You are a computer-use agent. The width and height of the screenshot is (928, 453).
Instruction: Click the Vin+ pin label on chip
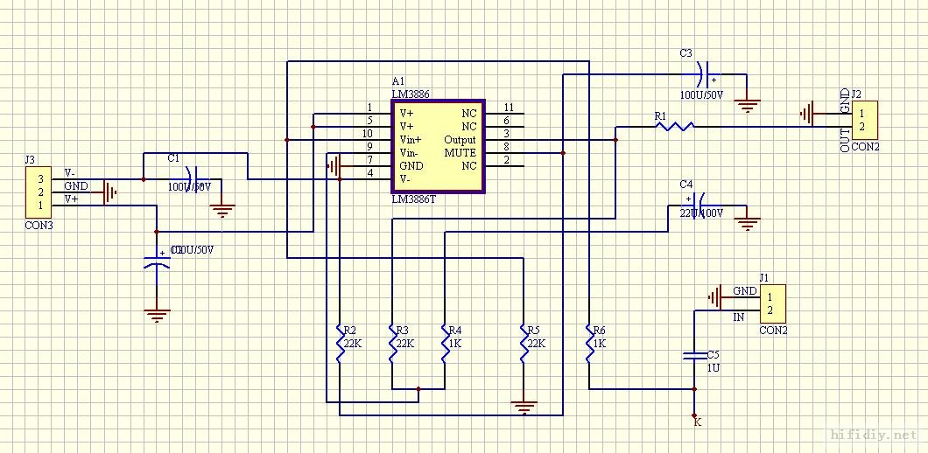coord(411,140)
